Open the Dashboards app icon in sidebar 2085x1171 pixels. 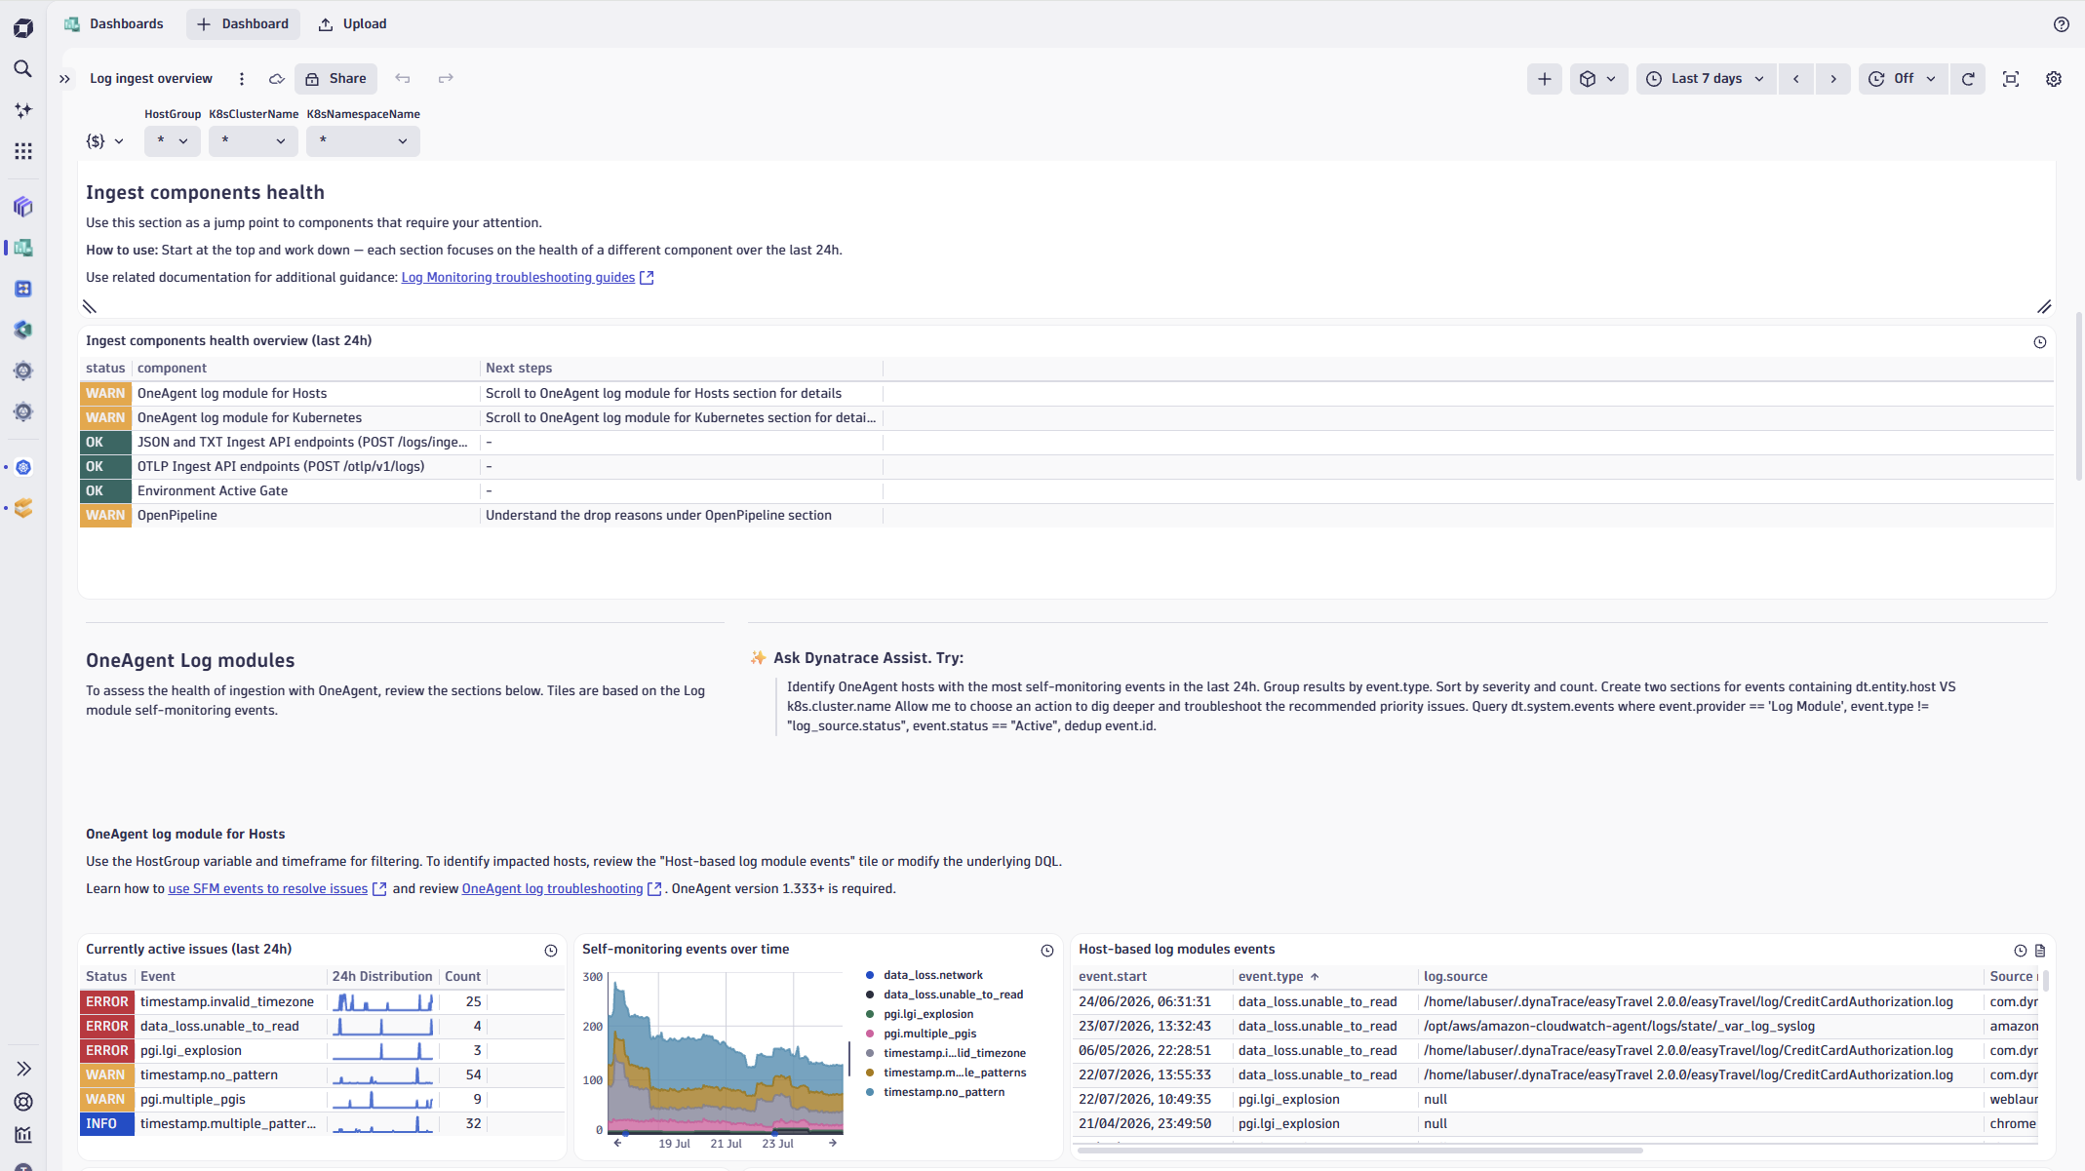[23, 249]
